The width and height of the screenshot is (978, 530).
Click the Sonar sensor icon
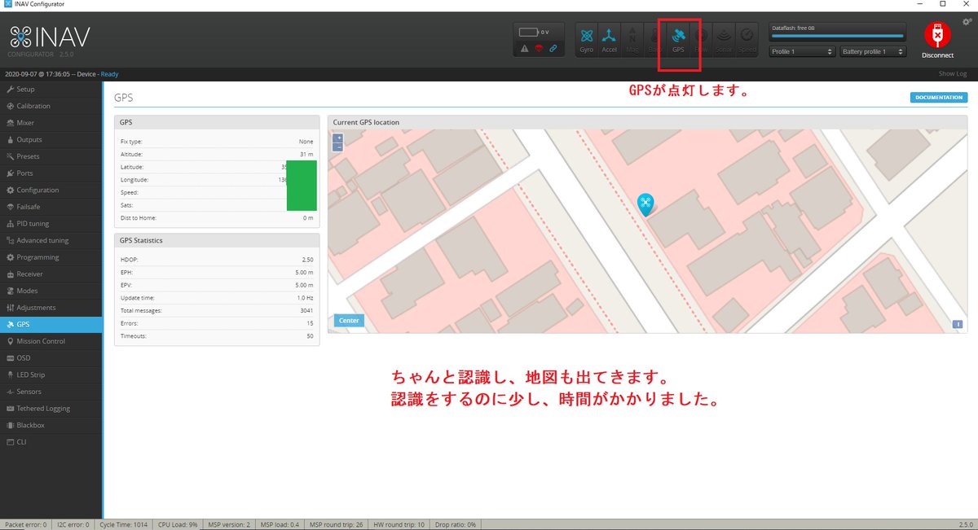(724, 39)
